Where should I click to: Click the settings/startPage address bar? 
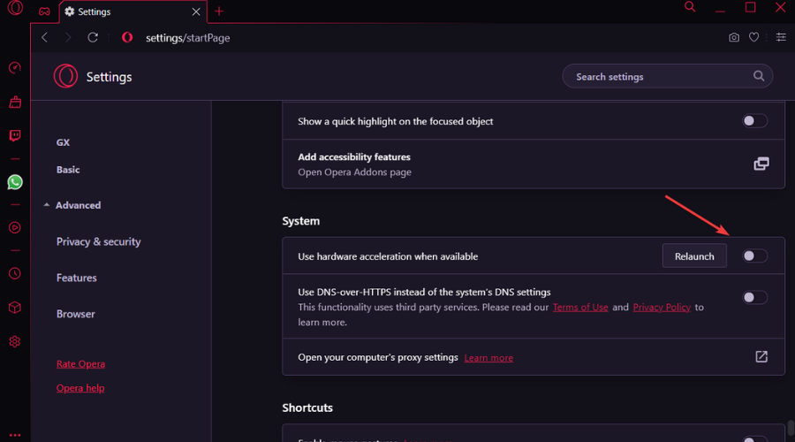coord(187,38)
